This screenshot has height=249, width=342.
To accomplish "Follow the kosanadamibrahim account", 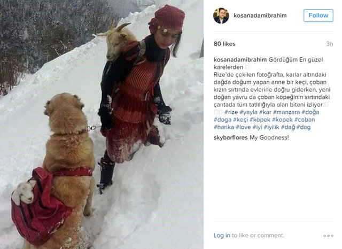I will (318, 15).
